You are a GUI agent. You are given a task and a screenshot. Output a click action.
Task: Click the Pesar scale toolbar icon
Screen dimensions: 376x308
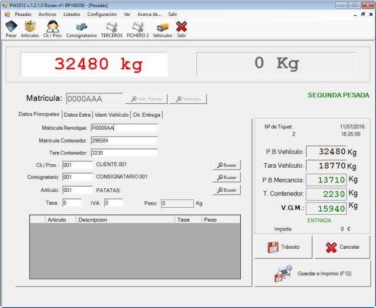coord(11,29)
